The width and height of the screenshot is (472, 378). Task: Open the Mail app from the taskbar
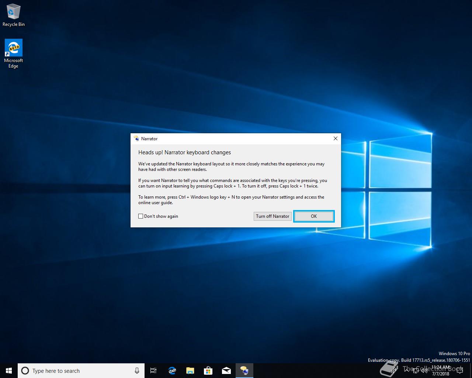point(226,371)
